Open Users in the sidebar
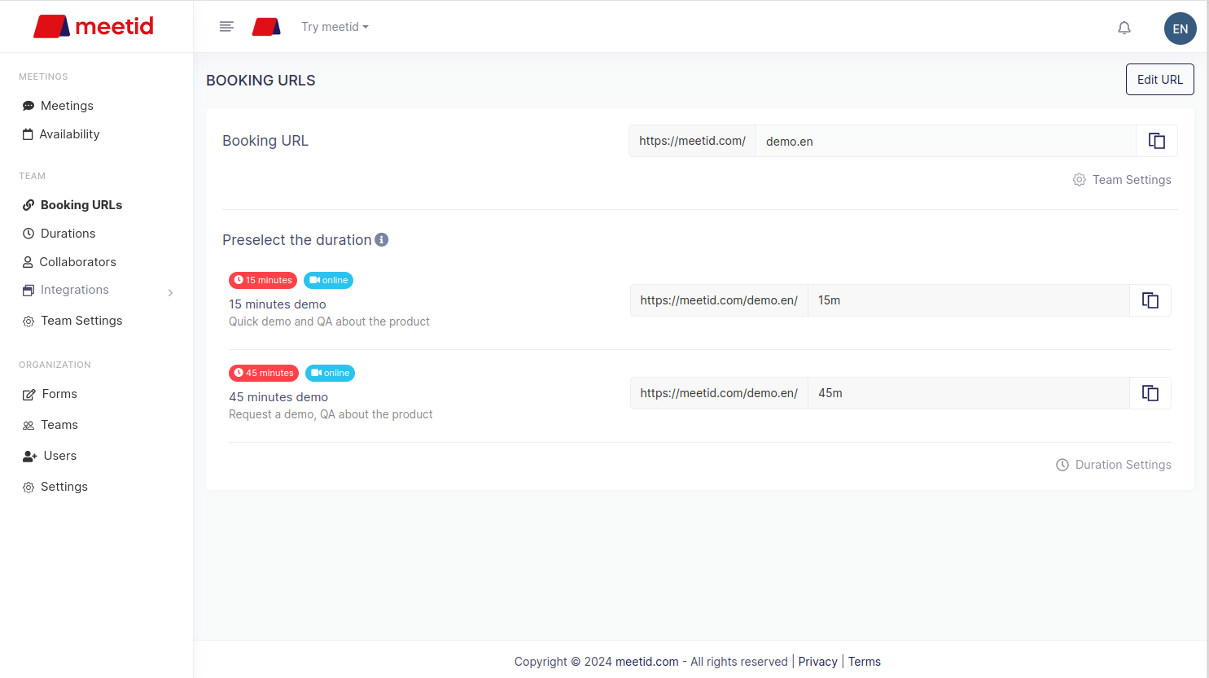Image resolution: width=1209 pixels, height=678 pixels. coord(50,456)
